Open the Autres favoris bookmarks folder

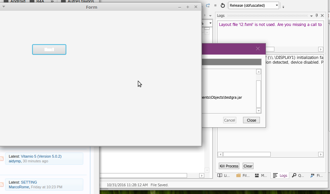click(x=78, y=1)
